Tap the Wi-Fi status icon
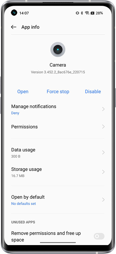This screenshot has width=116, height=254. pyautogui.click(x=87, y=13)
